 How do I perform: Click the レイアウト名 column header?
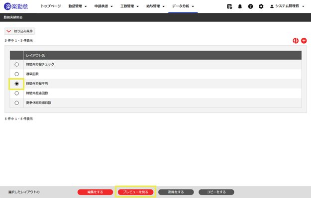pyautogui.click(x=162, y=55)
